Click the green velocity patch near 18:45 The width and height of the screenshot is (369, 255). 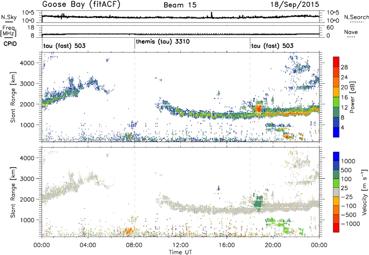tap(259, 203)
